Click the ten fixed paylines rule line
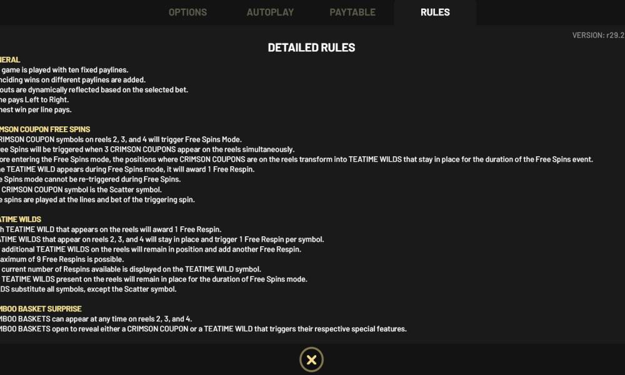Image resolution: width=625 pixels, height=375 pixels. 64,70
